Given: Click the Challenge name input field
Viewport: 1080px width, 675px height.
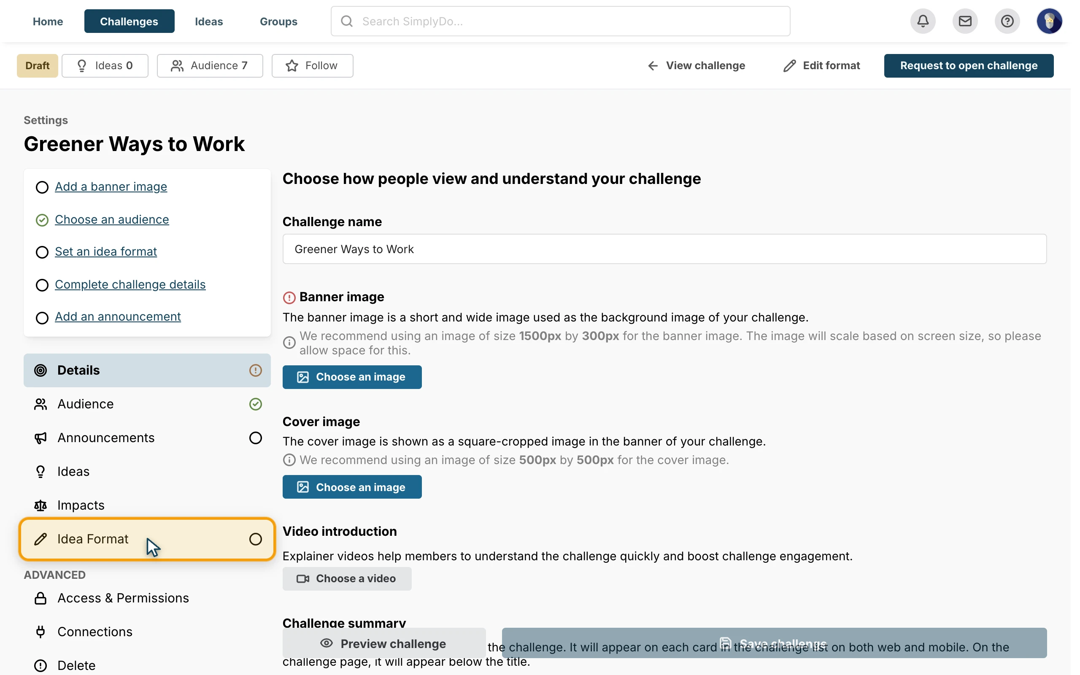Looking at the screenshot, I should 664,249.
